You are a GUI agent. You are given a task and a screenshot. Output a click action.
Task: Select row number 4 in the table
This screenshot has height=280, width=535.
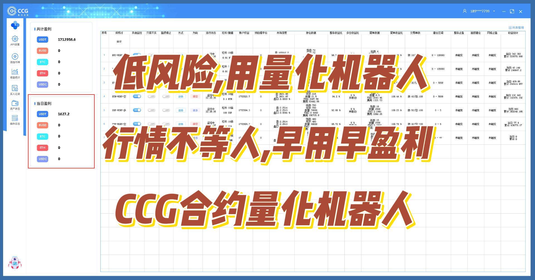(x=104, y=96)
